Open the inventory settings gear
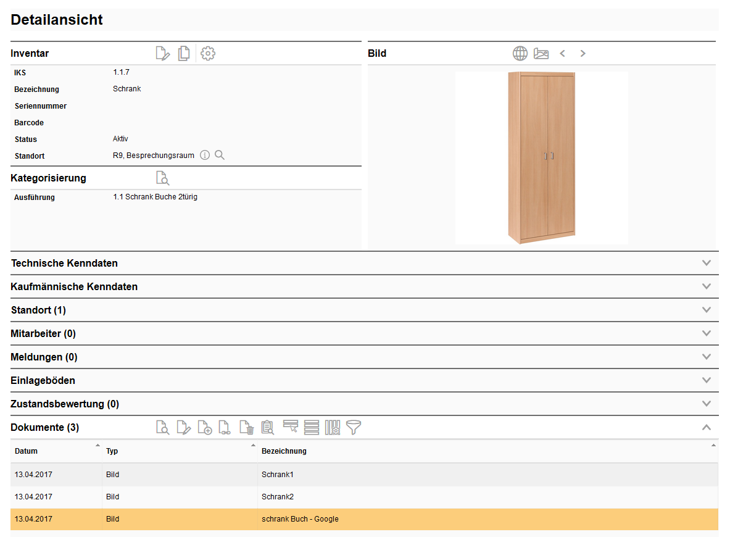The width and height of the screenshot is (730, 537). (x=208, y=54)
